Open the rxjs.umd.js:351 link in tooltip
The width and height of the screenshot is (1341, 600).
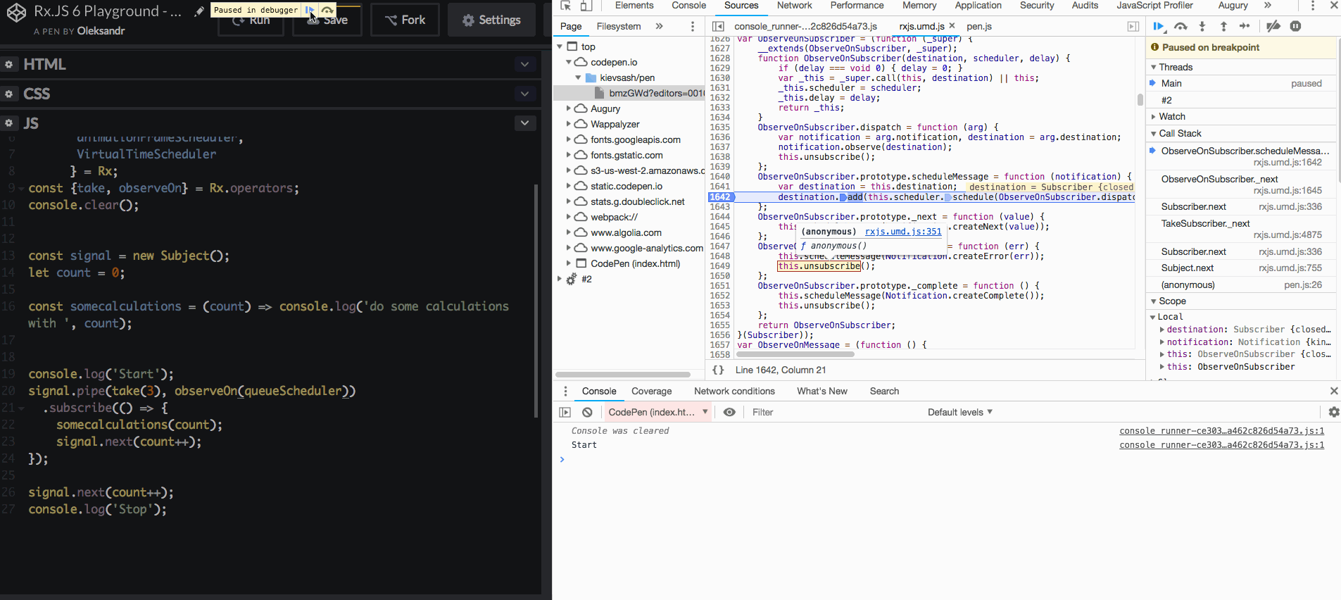coord(903,232)
